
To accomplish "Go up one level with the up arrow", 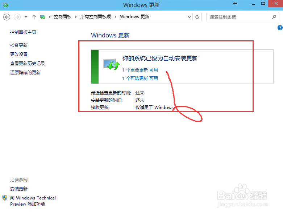I will pyautogui.click(x=34, y=17).
